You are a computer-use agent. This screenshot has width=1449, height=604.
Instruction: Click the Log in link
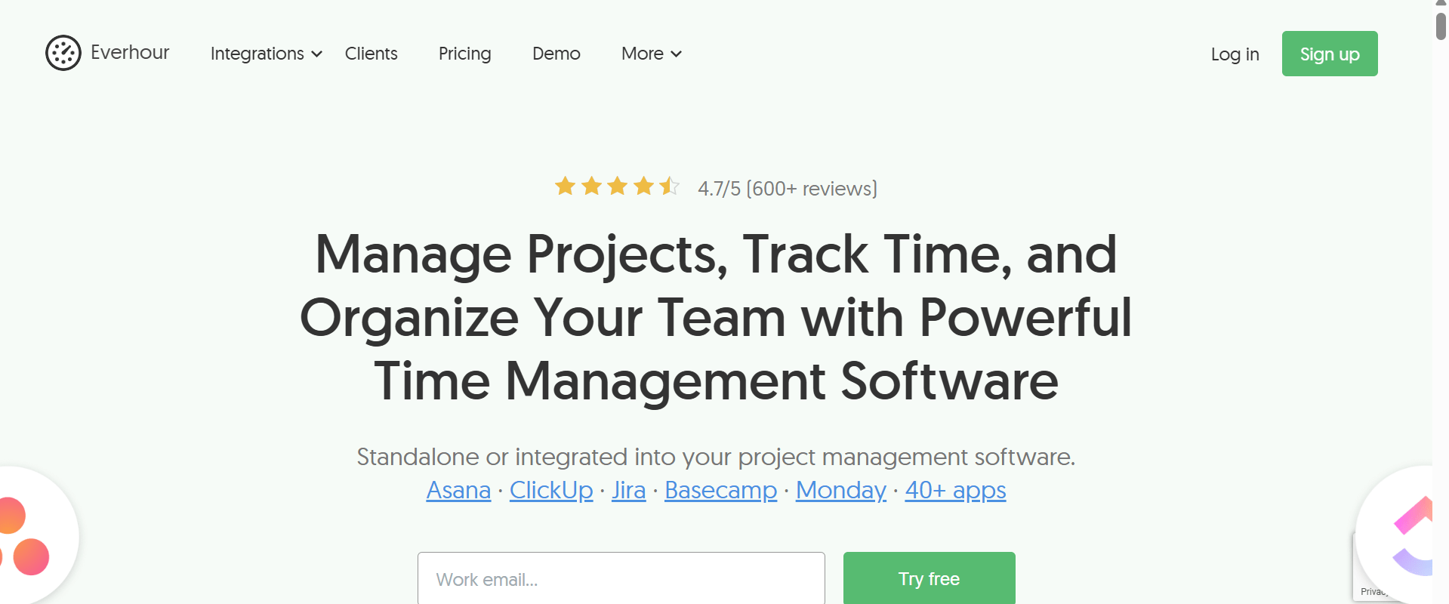point(1235,54)
